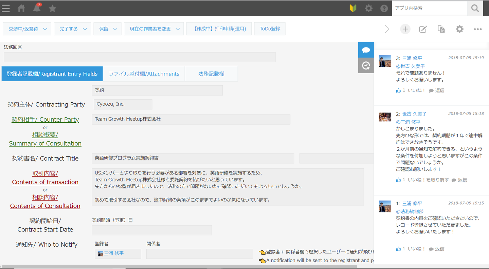Viewport: 489px width, 269px height.
Task: Switch to ファイル添付欄/Attachments tab
Action: tap(144, 74)
